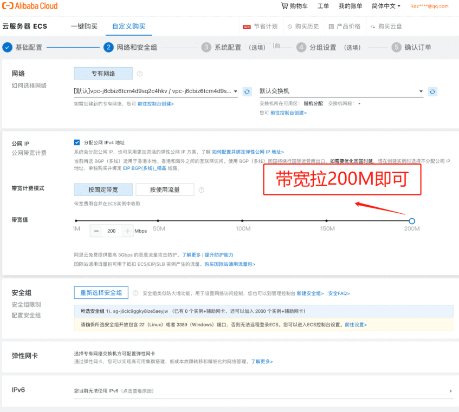Click the bandwidth value field 200
This screenshot has height=412, width=459.
coord(112,231)
